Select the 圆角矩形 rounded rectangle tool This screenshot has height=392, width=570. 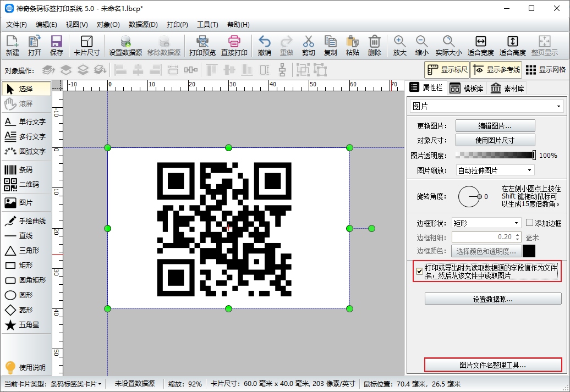[x=26, y=280]
